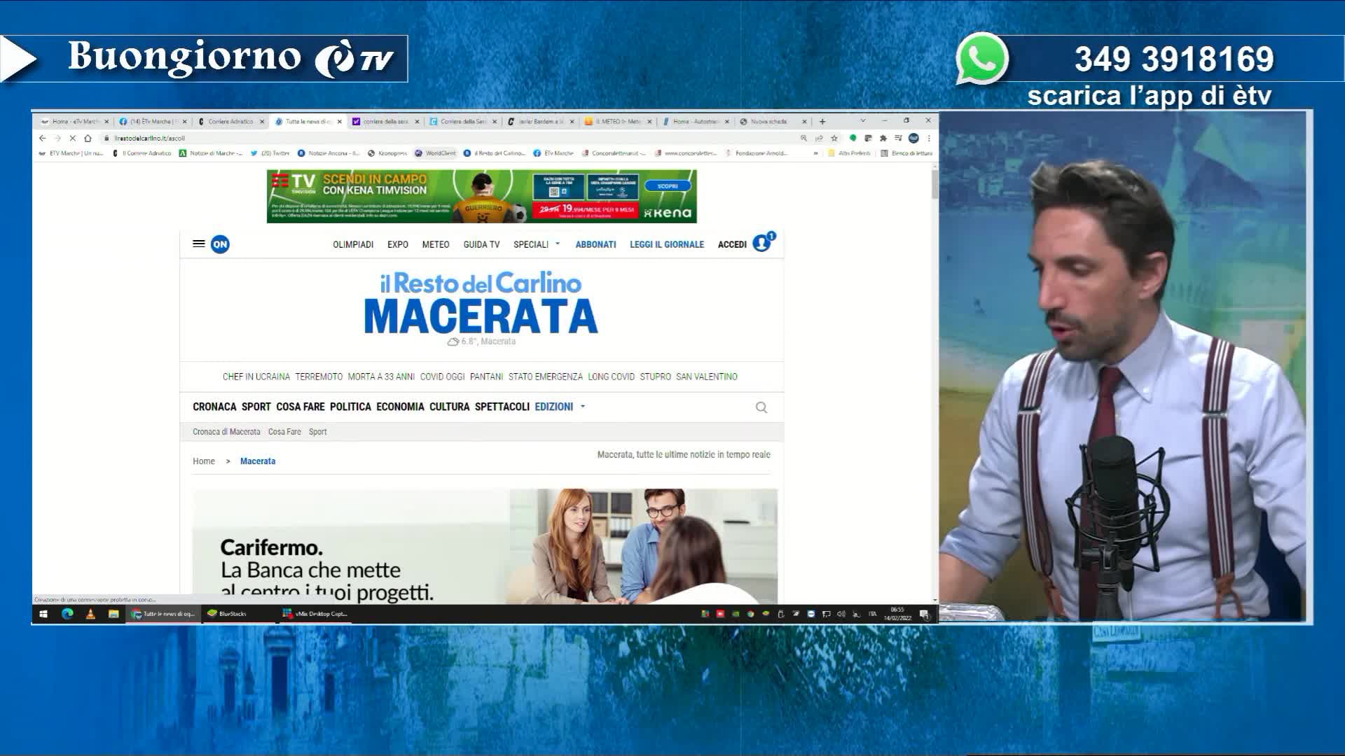Viewport: 1345px width, 756px height.
Task: Click the volume speaker icon in system tray
Action: coord(841,614)
